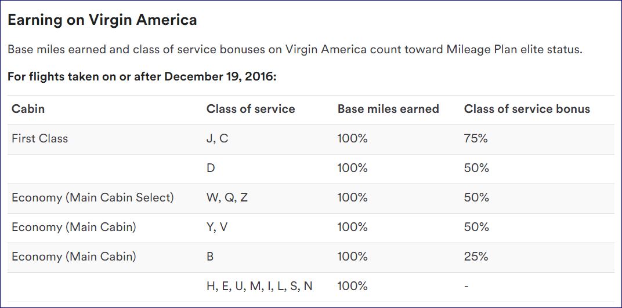Click the Mileage Plan elite status paragraph
The width and height of the screenshot is (622, 308).
(x=295, y=49)
